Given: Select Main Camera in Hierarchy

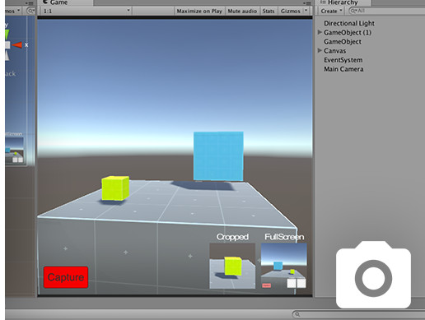Looking at the screenshot, I should pos(343,69).
